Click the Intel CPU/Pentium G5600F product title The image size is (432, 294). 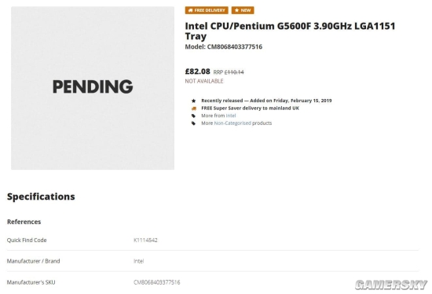tap(290, 31)
